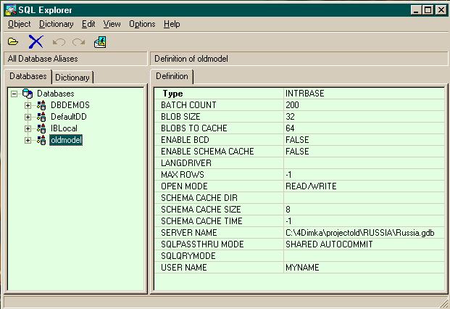Select the oldmodel database alias

click(66, 140)
